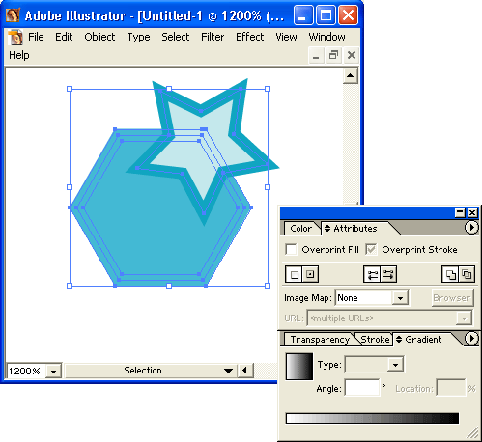Screen dimensions: 482x442
Task: Open the Gradient palette flyout menu
Action: pyautogui.click(x=471, y=339)
